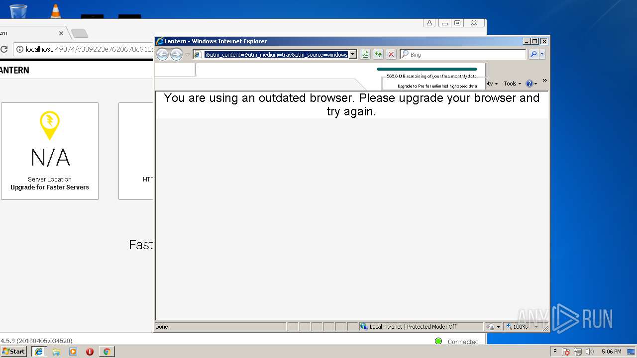Click the monthly data usage progress bar
Screen dimensions: 637x358
[x=427, y=69]
